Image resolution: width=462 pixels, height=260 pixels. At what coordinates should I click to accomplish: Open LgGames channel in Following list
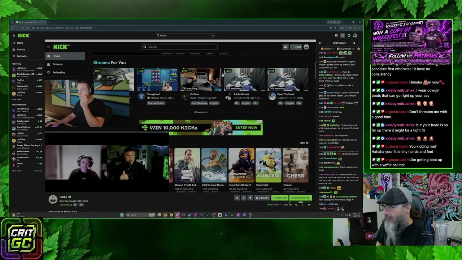pyautogui.click(x=27, y=69)
